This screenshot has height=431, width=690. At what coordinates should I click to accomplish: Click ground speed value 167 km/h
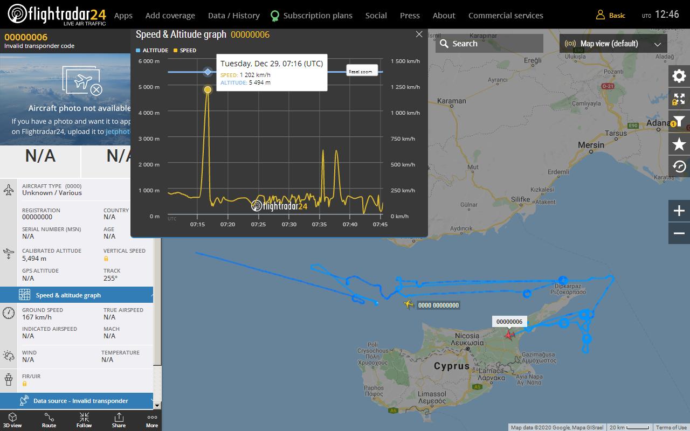coord(37,317)
